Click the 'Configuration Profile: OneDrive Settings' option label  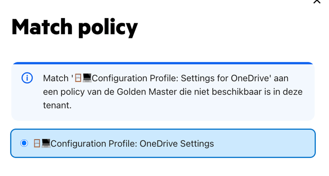132,144
